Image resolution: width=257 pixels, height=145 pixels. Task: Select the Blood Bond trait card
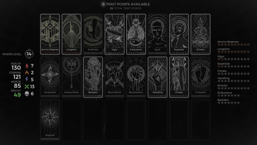[x=114, y=77]
